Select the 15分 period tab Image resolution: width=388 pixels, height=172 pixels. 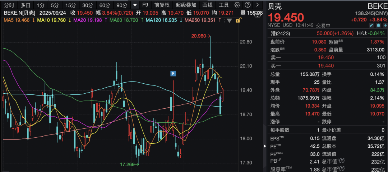coord(71,5)
